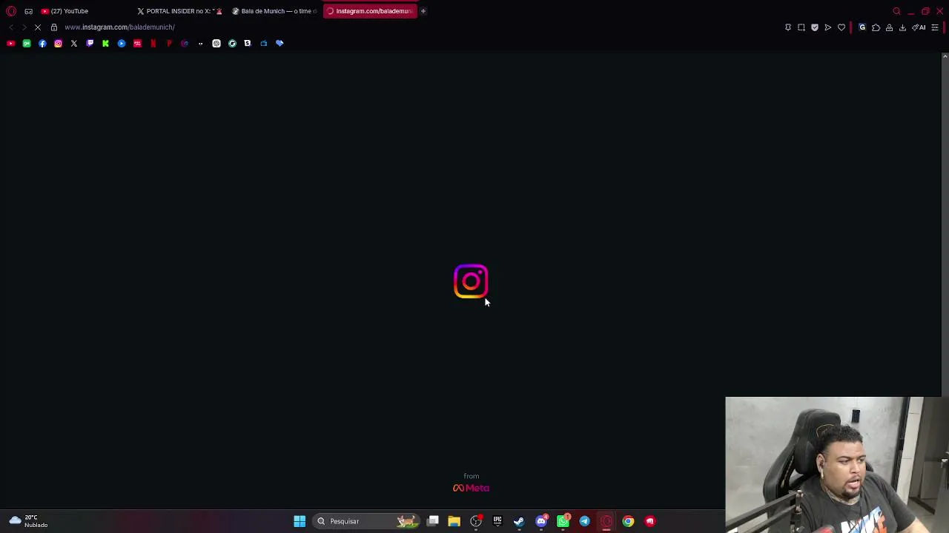Open the Netflix bookmark
This screenshot has width=949, height=533.
point(153,44)
